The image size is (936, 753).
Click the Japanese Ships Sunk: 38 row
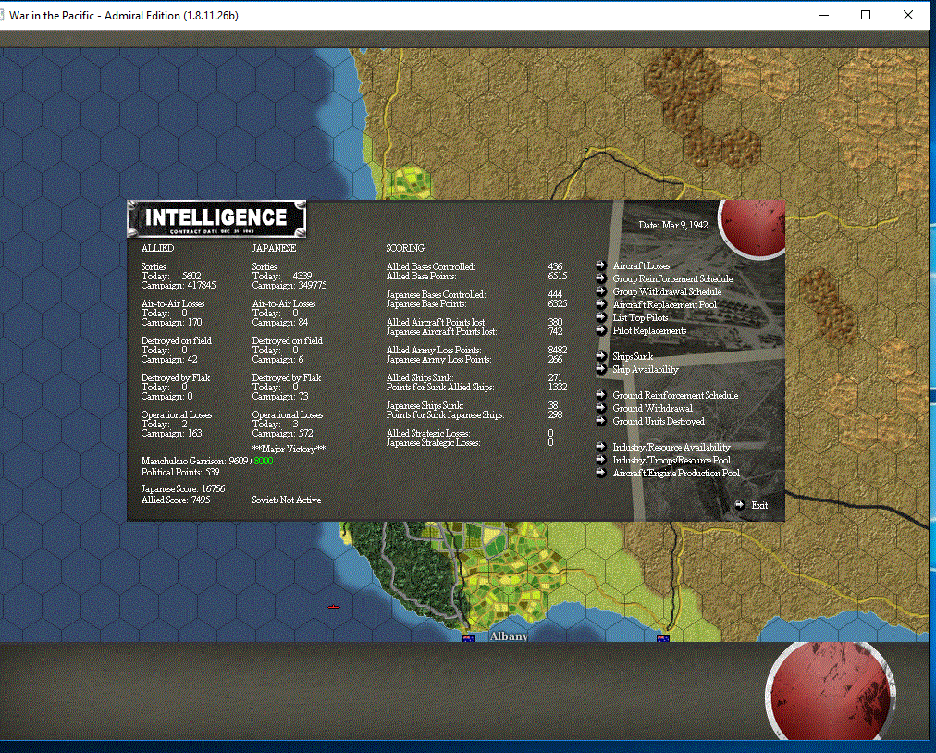474,405
